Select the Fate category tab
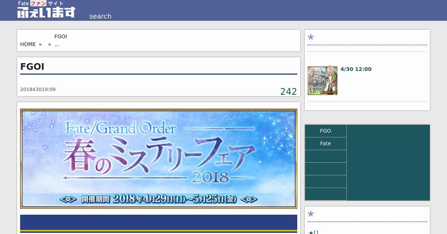The width and height of the screenshot is (447, 234). coord(326,143)
